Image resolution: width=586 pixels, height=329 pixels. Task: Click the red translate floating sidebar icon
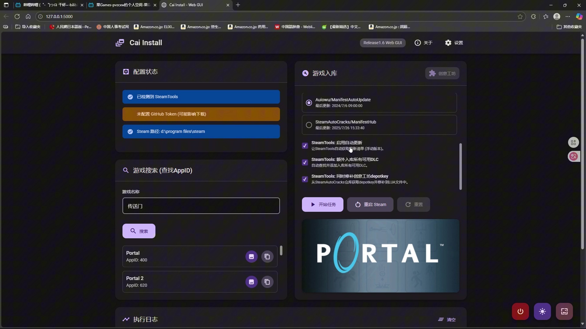click(573, 157)
